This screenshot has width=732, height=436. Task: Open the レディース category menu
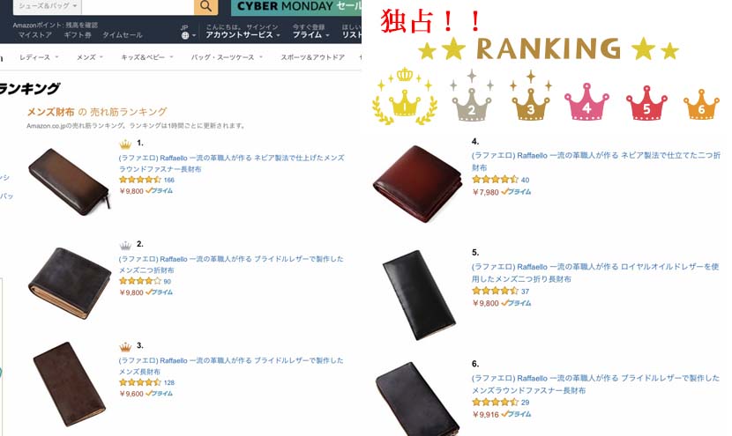(39, 57)
